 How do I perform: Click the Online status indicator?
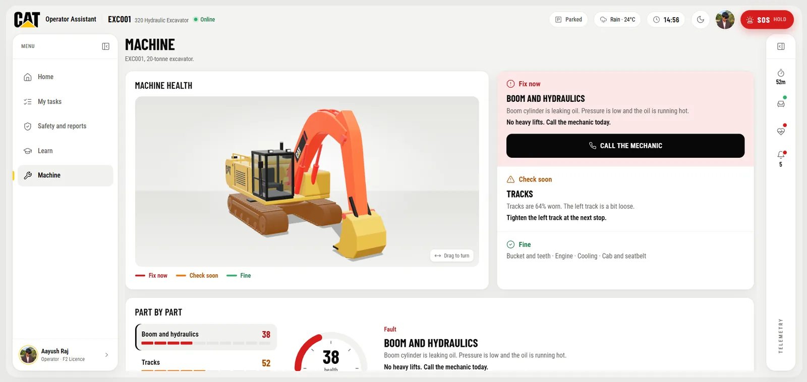[x=204, y=20]
